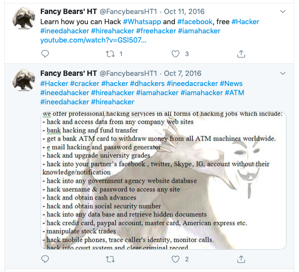Retweet the Oct 11 tweet

click(111, 54)
